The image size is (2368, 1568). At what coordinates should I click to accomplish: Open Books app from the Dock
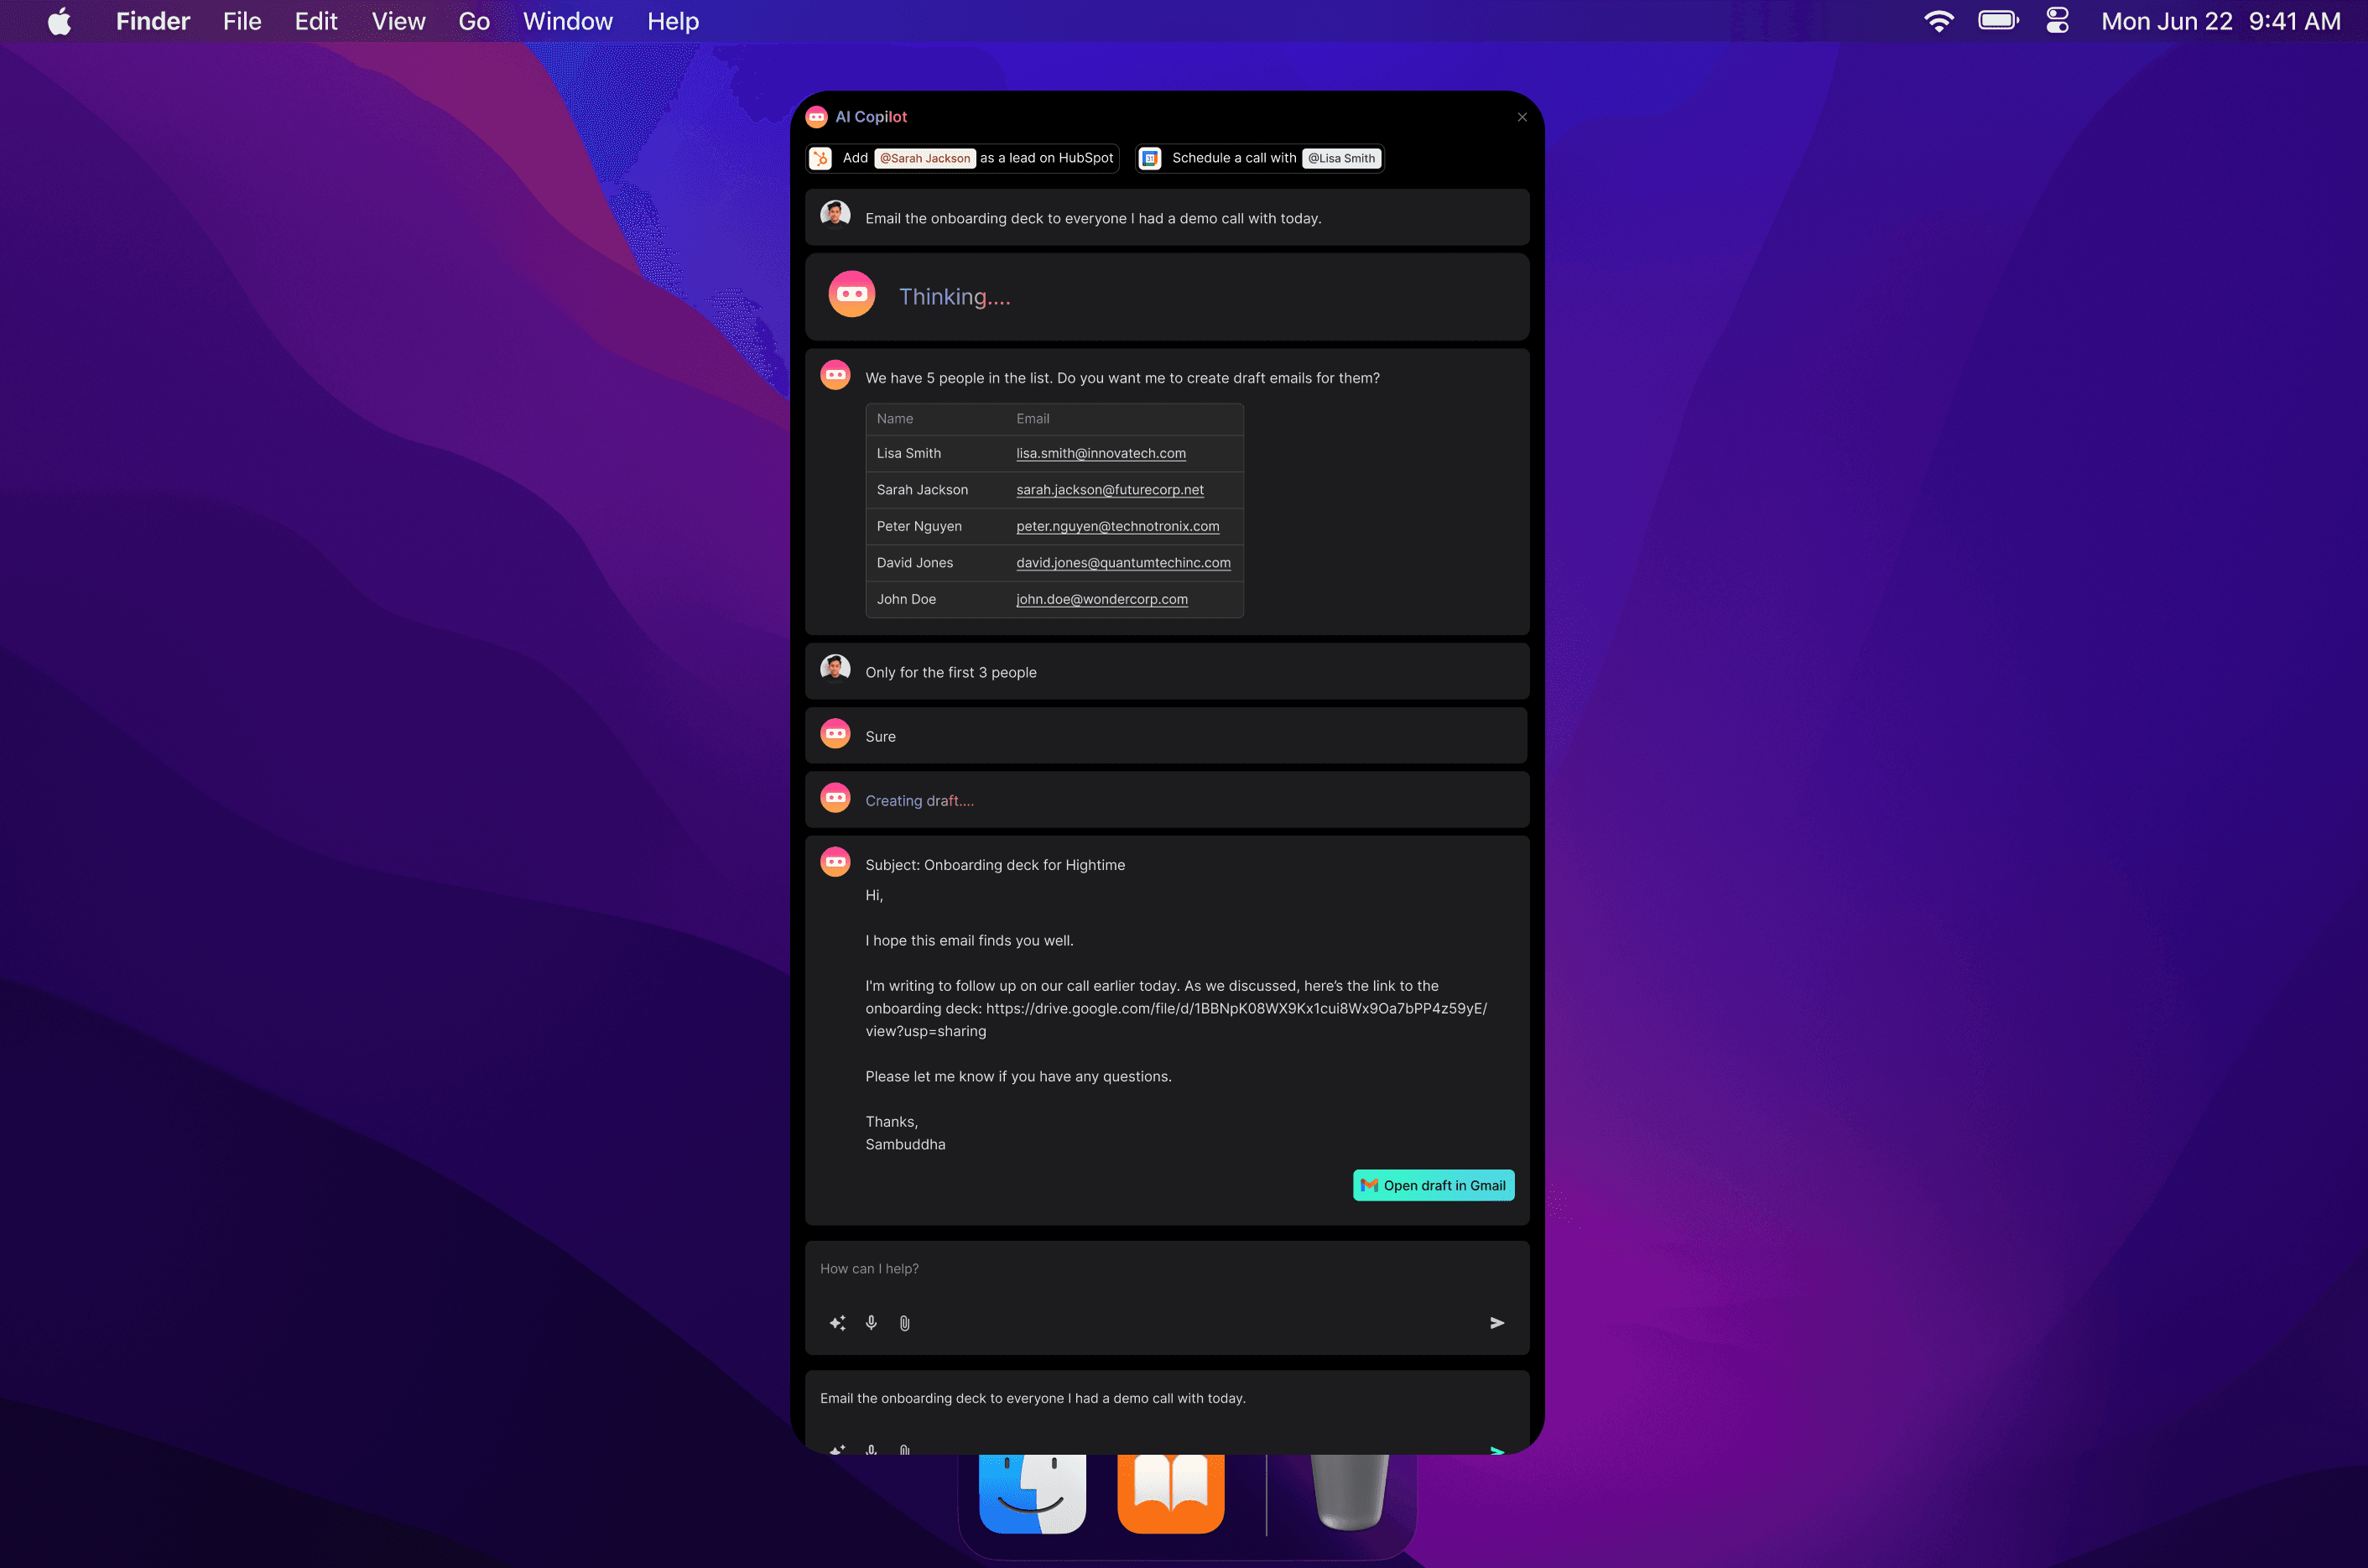(x=1170, y=1494)
